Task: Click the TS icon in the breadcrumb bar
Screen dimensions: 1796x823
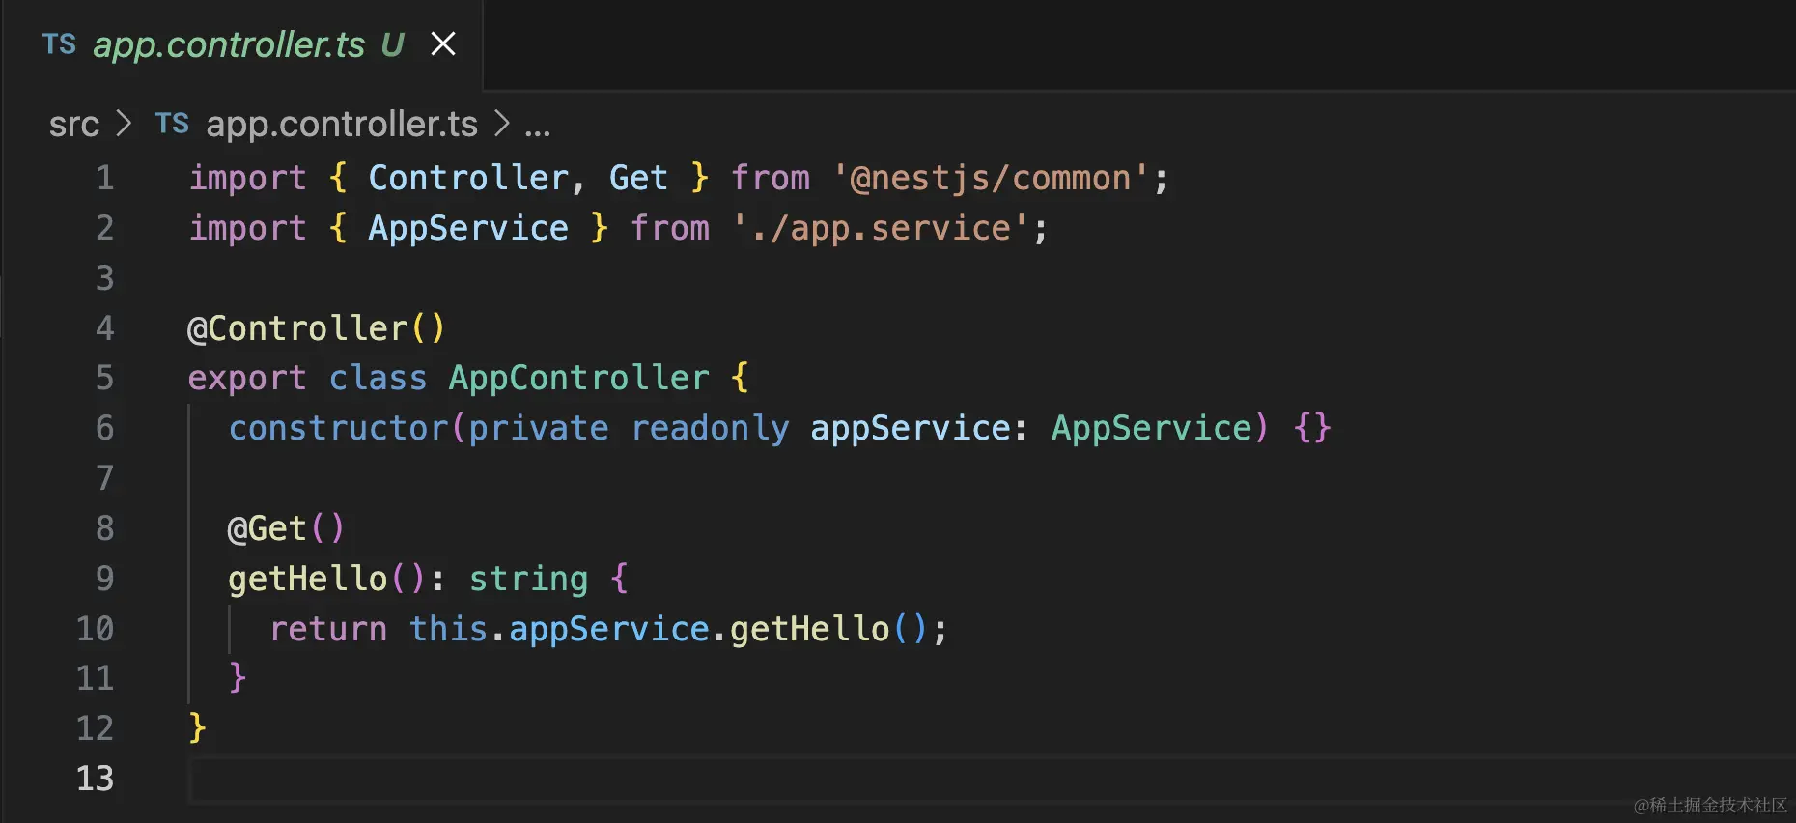Action: (x=172, y=124)
